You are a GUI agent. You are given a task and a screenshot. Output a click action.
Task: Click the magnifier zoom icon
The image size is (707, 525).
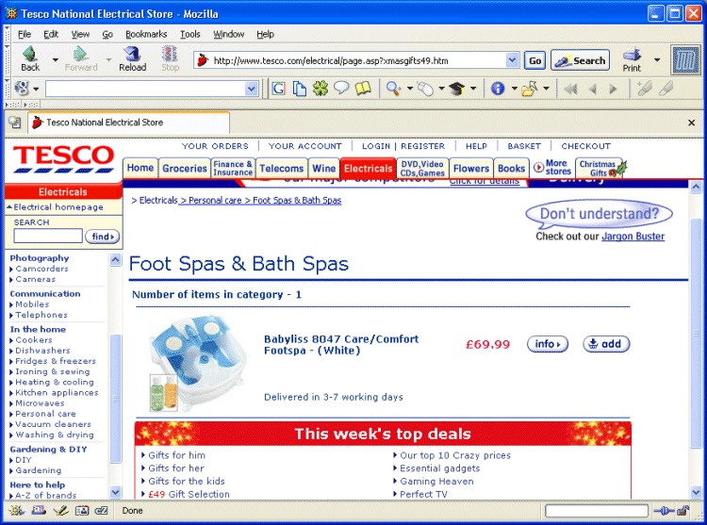click(x=394, y=89)
